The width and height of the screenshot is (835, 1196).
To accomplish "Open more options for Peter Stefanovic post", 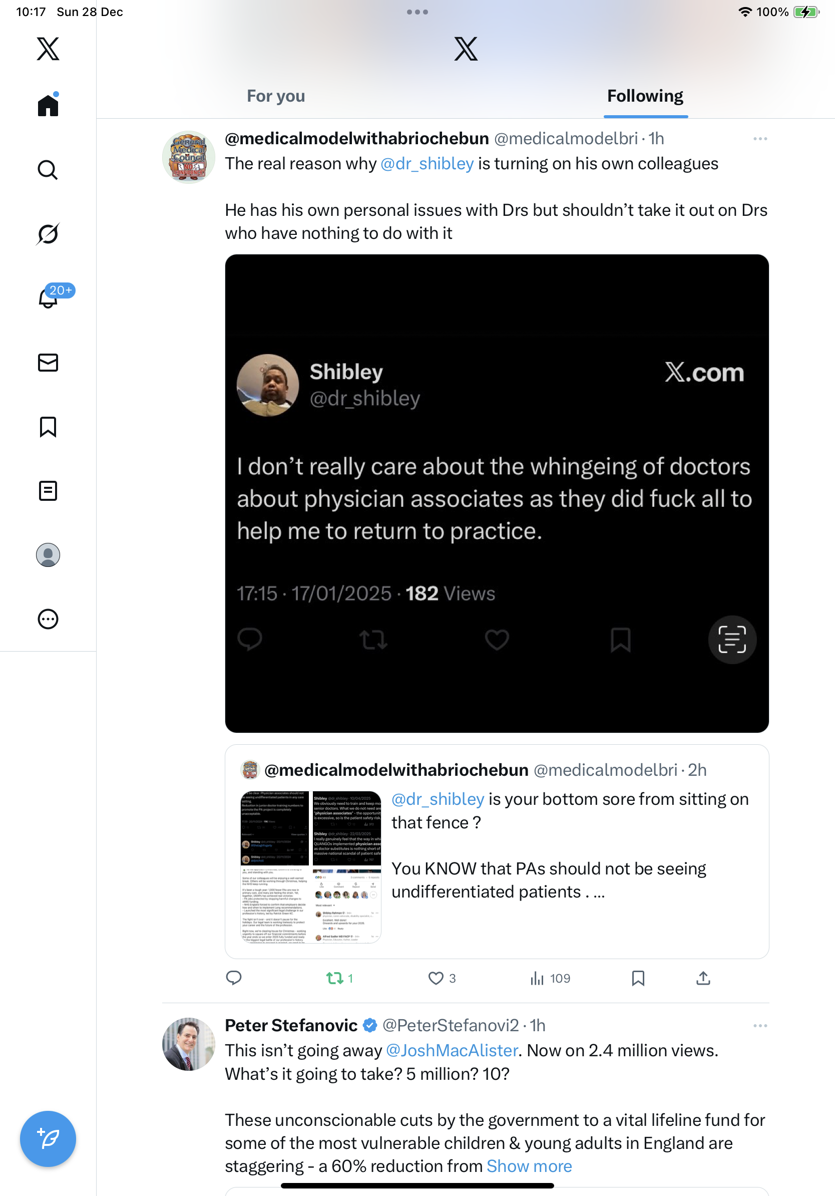I will [760, 1026].
